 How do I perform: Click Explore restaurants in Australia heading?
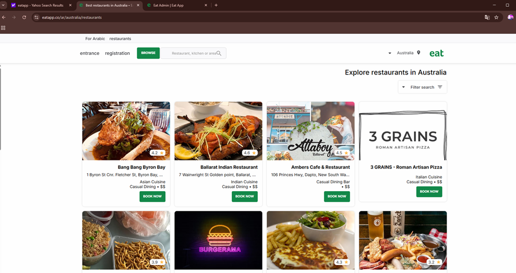pos(395,72)
